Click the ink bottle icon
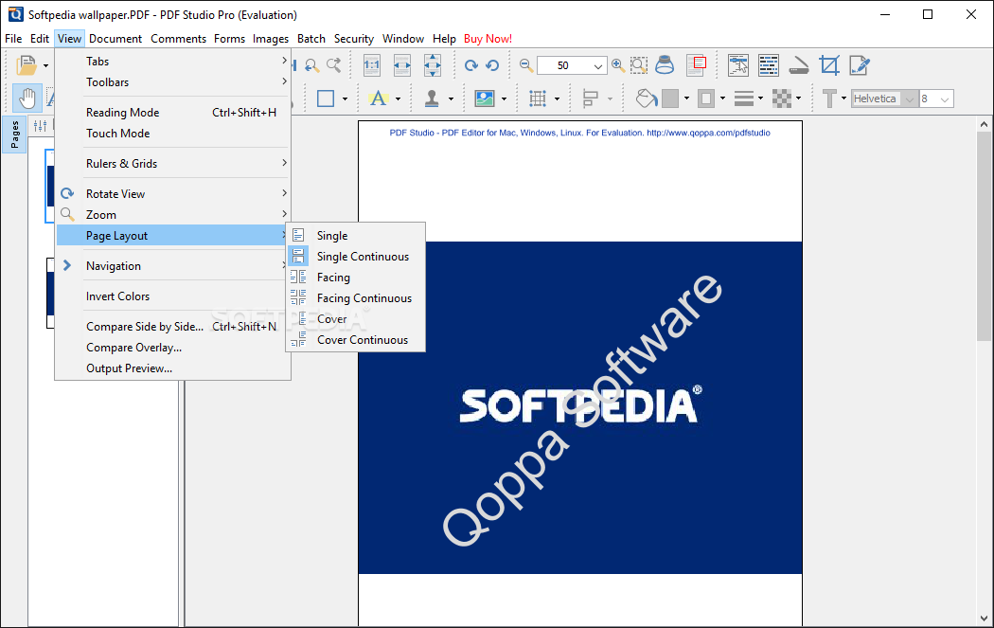Screen dimensions: 994x628 [665, 65]
